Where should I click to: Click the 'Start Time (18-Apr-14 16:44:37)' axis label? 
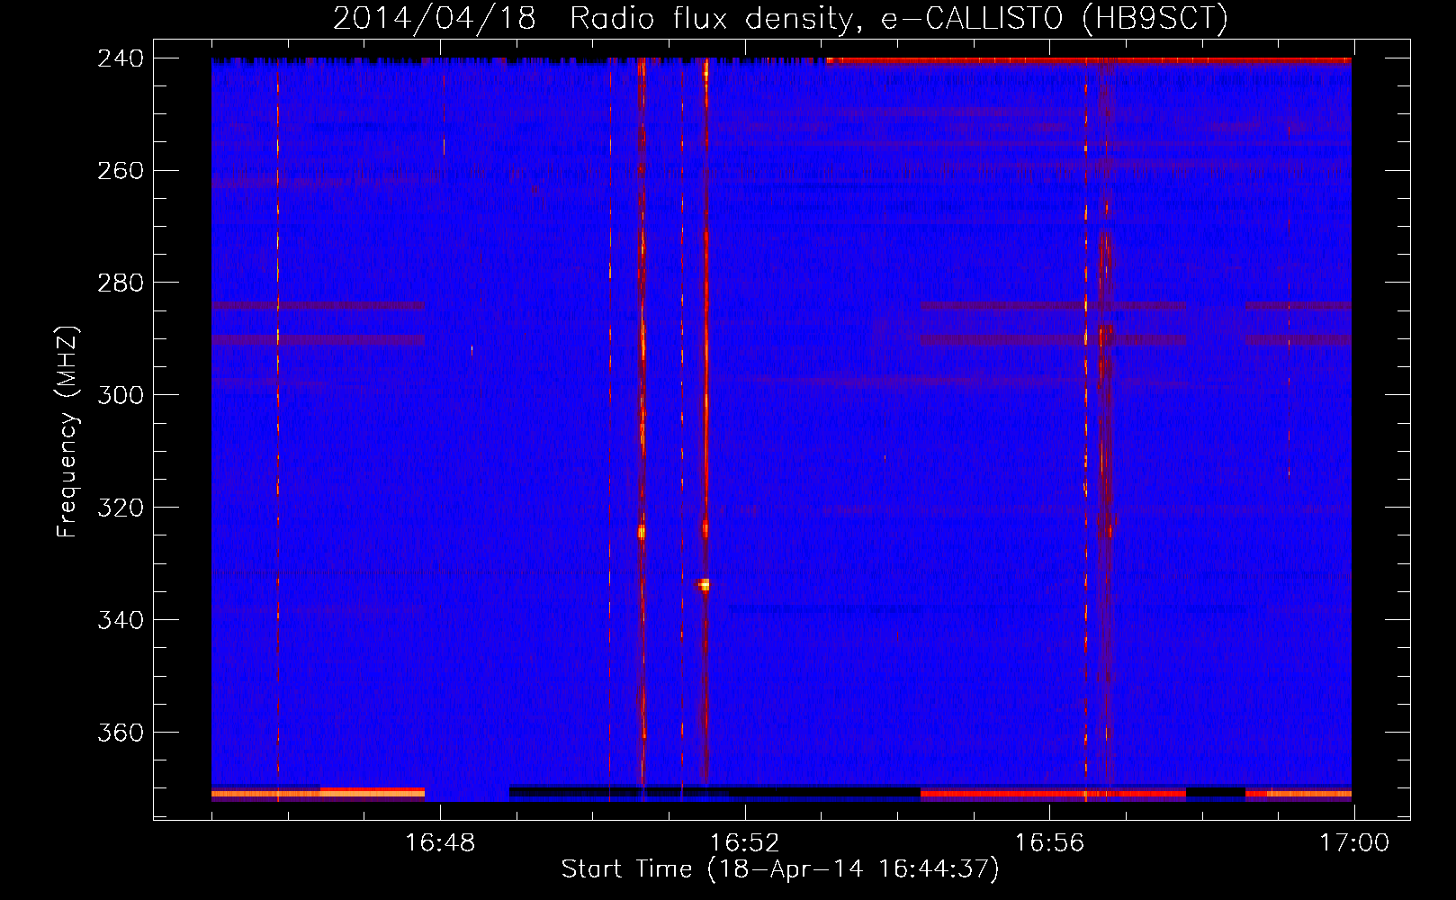(780, 869)
